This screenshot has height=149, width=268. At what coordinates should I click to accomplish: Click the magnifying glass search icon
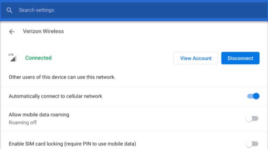pyautogui.click(x=9, y=10)
